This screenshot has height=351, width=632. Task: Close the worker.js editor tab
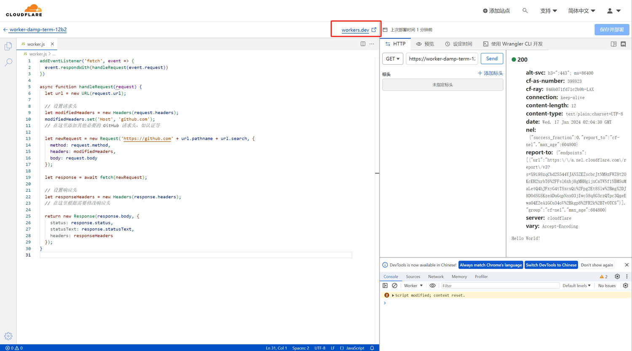(x=52, y=44)
